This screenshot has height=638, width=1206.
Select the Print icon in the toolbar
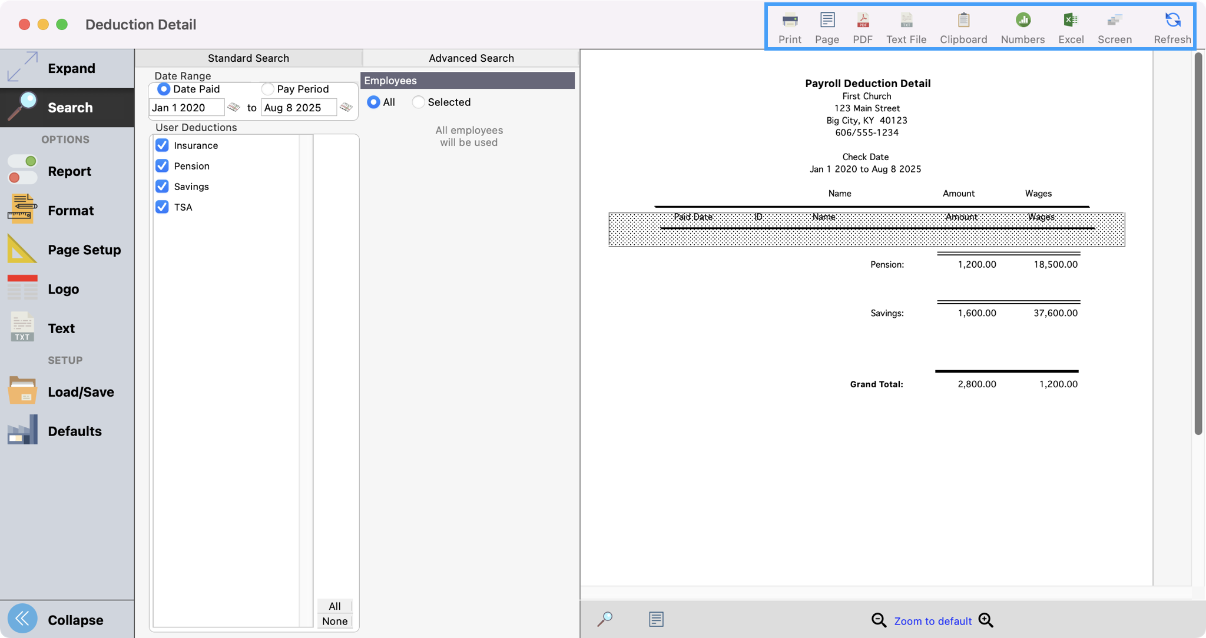[789, 24]
